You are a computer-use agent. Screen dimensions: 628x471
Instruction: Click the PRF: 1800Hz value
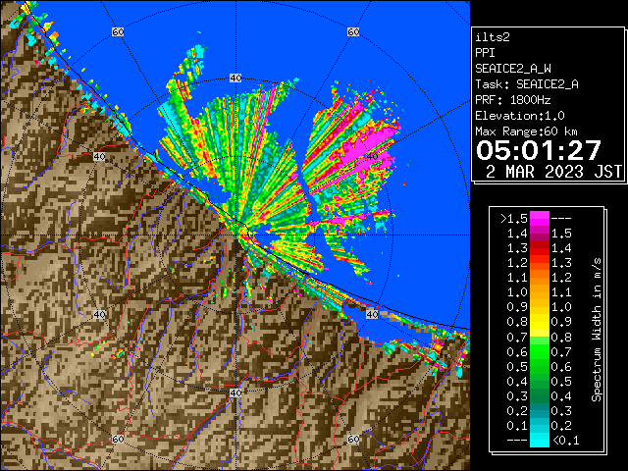(x=512, y=100)
